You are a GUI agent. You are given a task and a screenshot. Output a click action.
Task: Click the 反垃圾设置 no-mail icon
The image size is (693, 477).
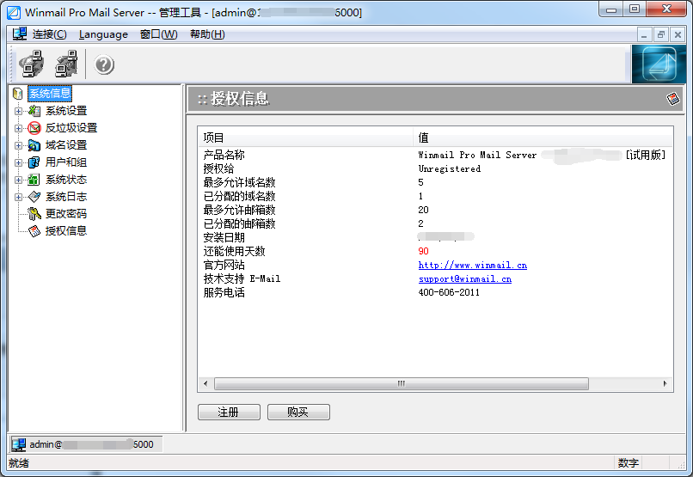click(x=34, y=128)
